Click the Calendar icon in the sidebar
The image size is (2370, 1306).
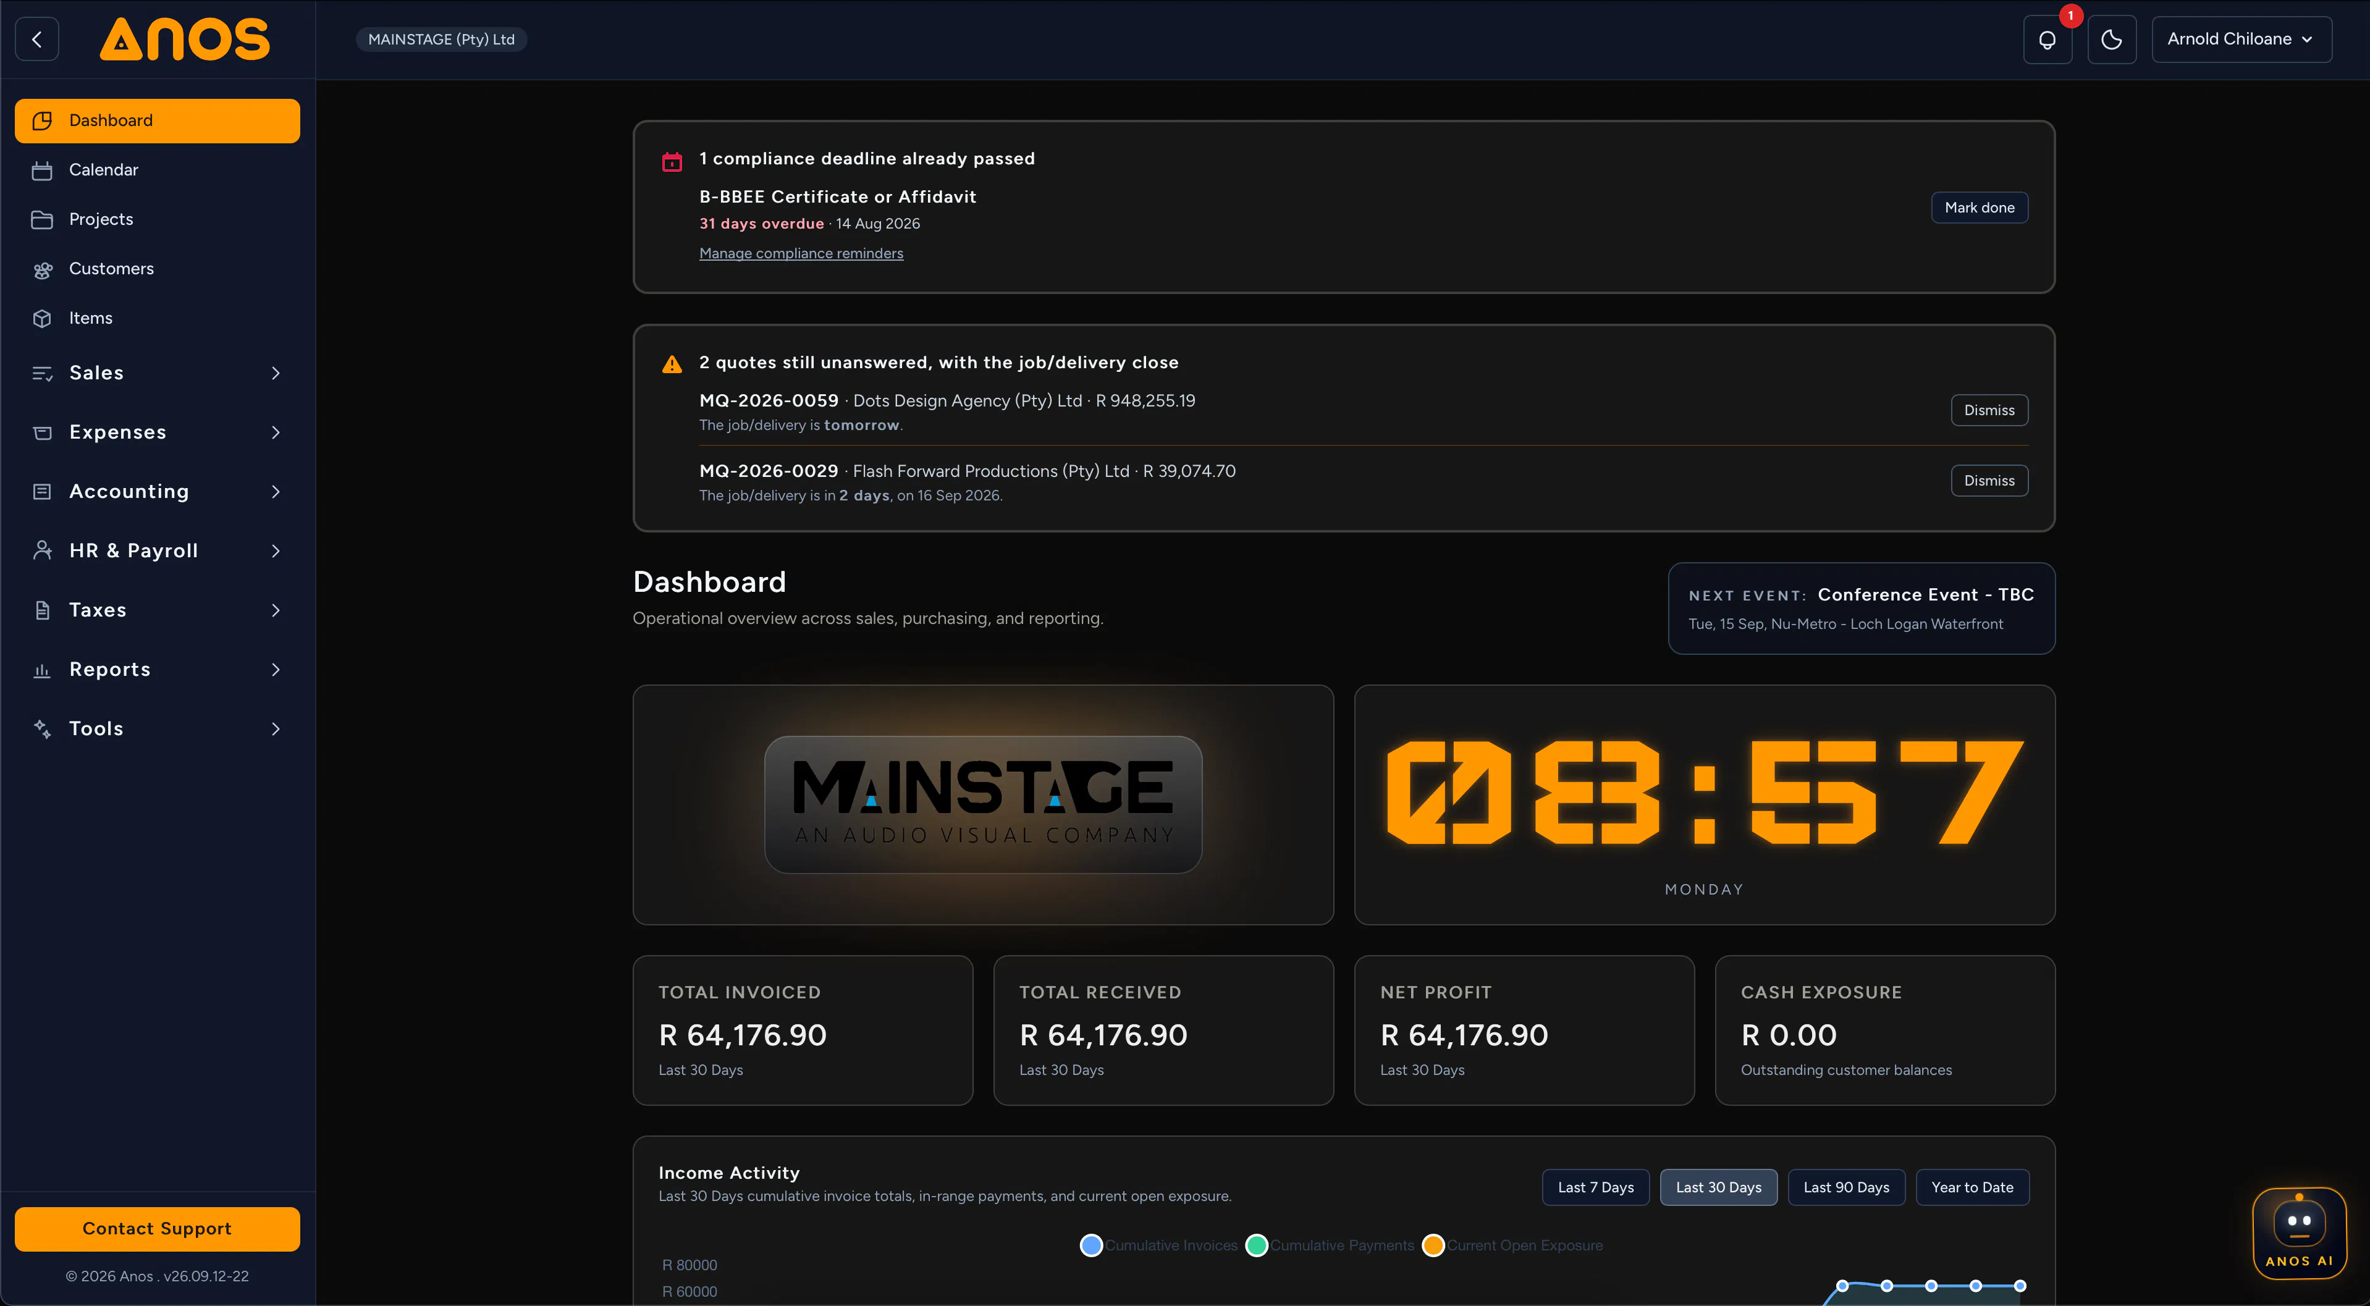(42, 170)
